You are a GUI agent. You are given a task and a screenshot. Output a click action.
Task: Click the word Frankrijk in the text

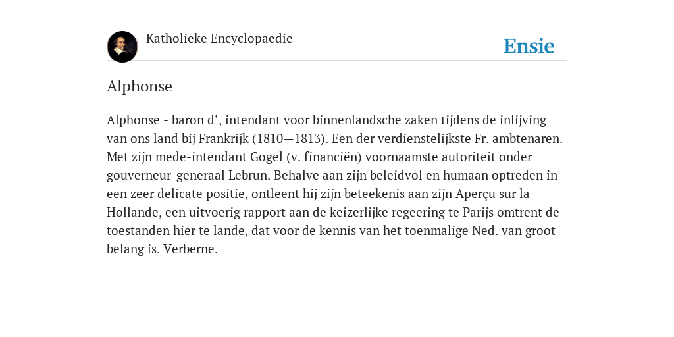(224, 139)
